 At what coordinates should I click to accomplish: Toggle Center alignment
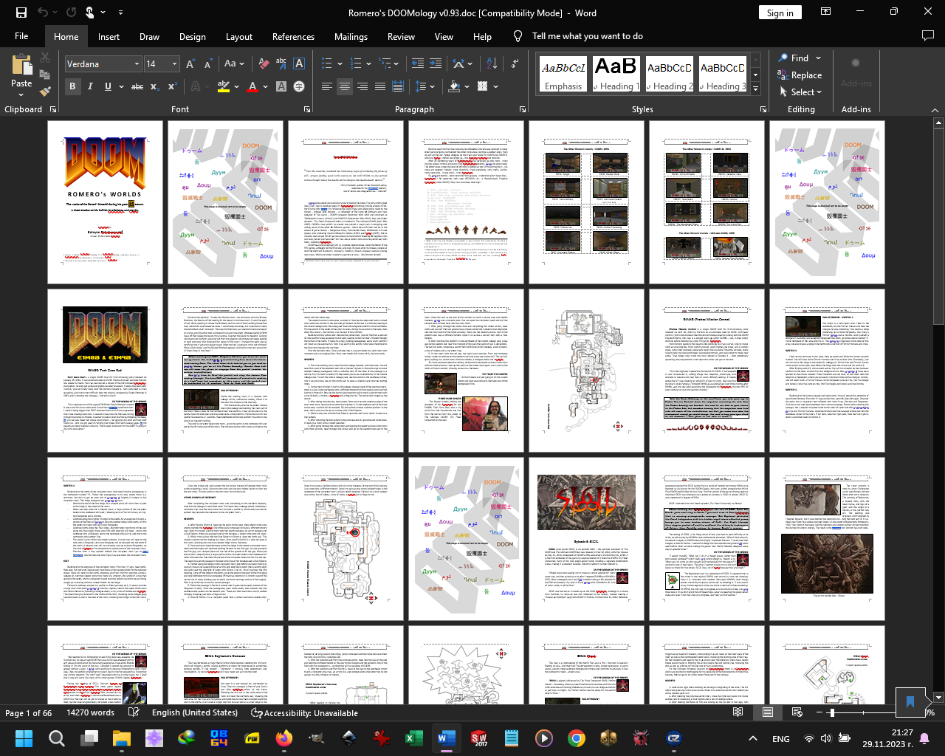(x=345, y=86)
